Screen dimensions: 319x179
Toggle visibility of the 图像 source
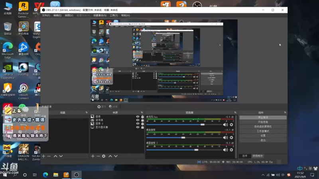point(138,117)
